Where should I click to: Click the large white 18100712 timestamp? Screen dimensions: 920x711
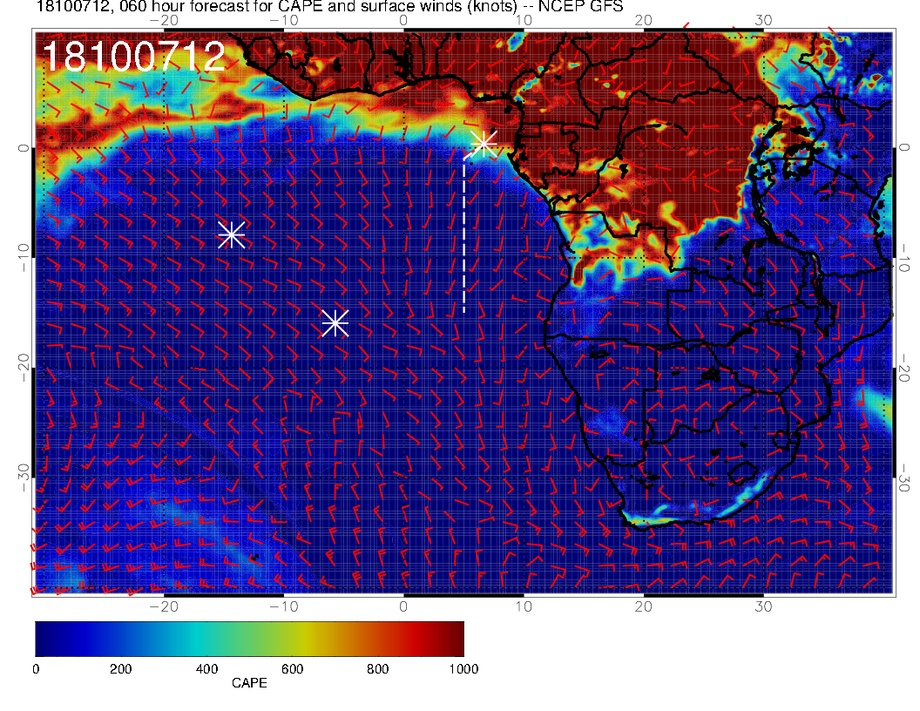(x=133, y=58)
